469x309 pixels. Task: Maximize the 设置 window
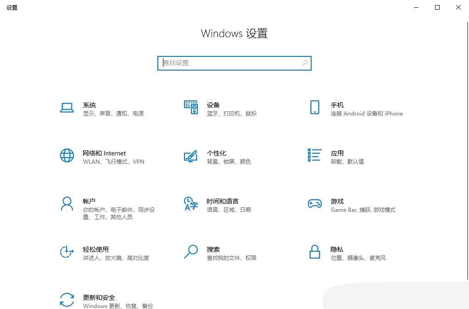[437, 7]
